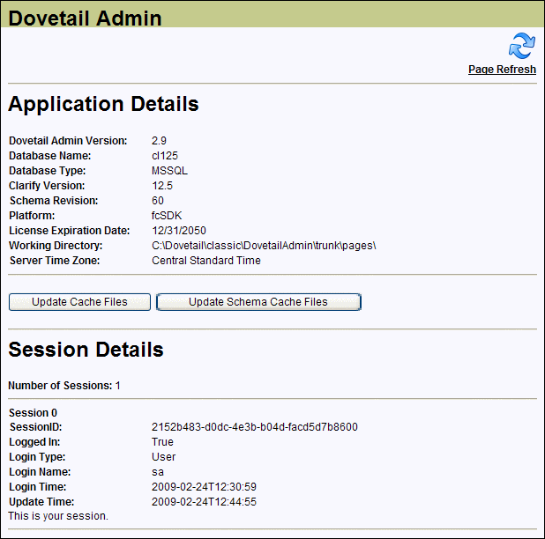Click the Server Time Zone label
Image resolution: width=545 pixels, height=539 pixels.
click(x=55, y=261)
